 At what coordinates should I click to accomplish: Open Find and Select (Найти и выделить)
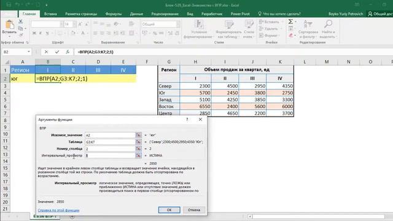328,29
